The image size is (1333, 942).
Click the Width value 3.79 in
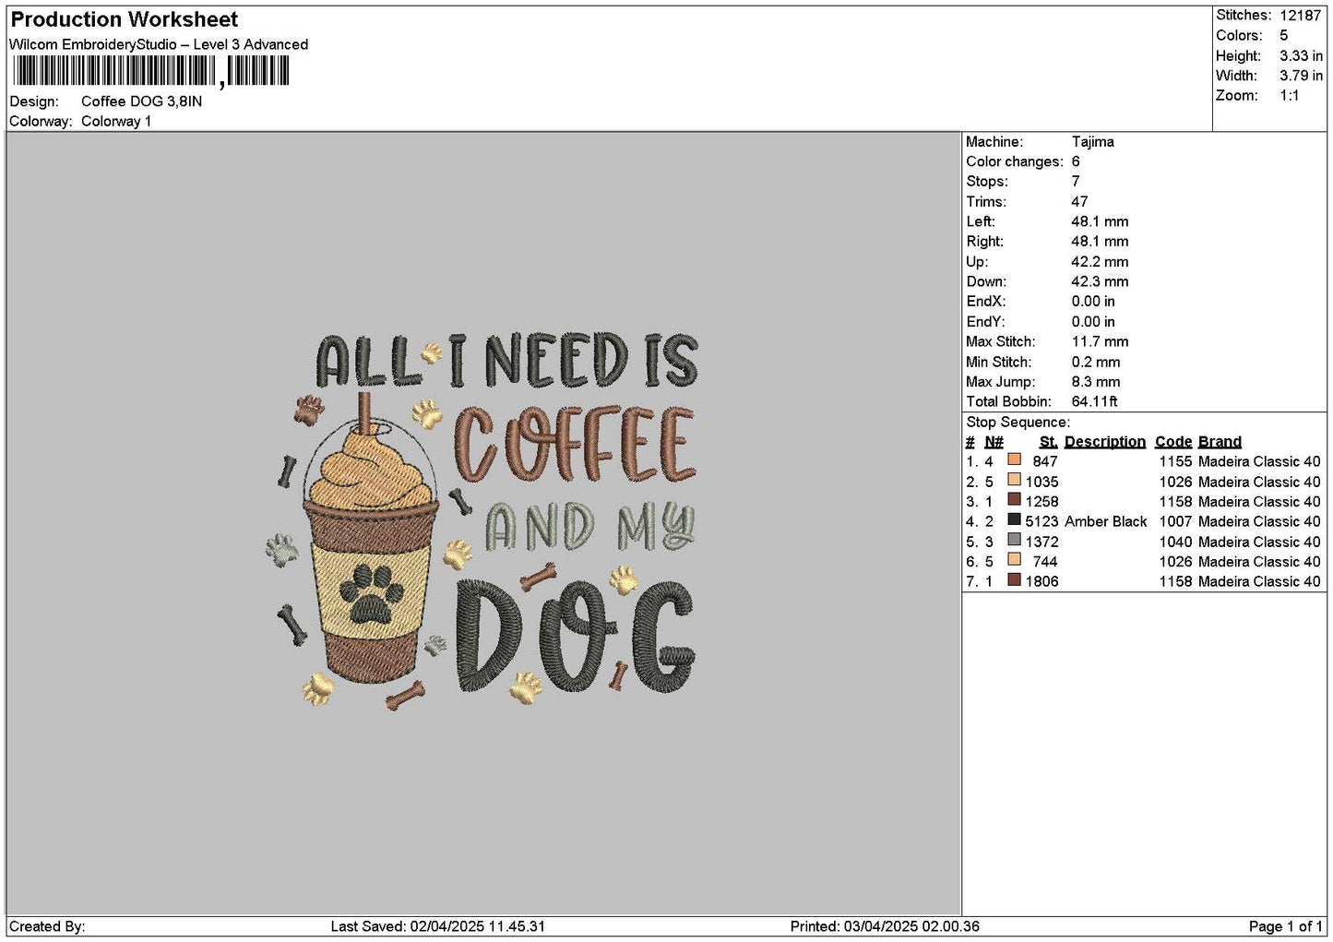coord(1301,76)
